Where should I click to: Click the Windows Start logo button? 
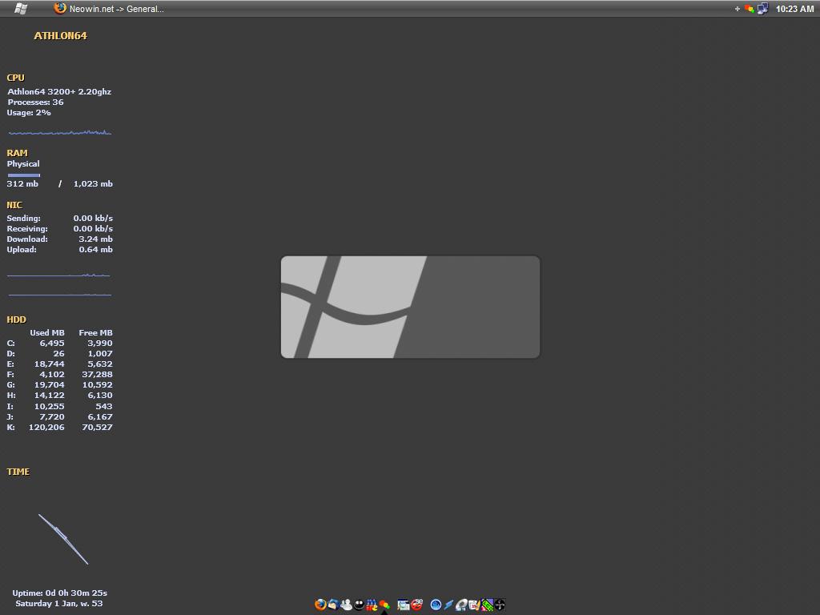[x=21, y=8]
